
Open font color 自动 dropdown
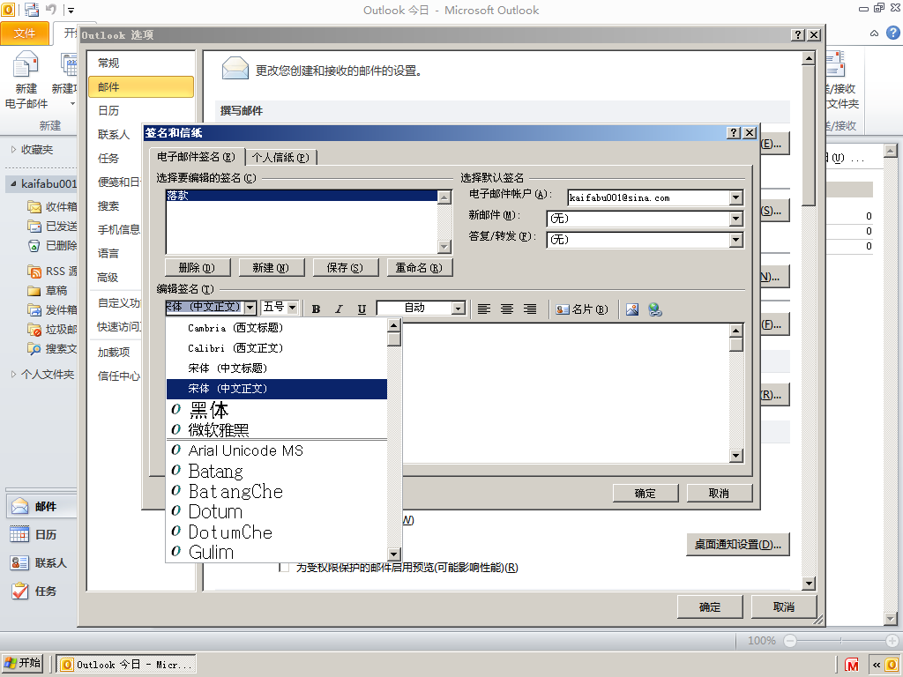[458, 308]
